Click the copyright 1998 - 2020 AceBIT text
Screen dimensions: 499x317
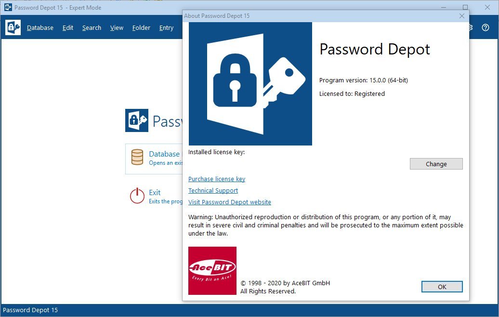click(285, 283)
